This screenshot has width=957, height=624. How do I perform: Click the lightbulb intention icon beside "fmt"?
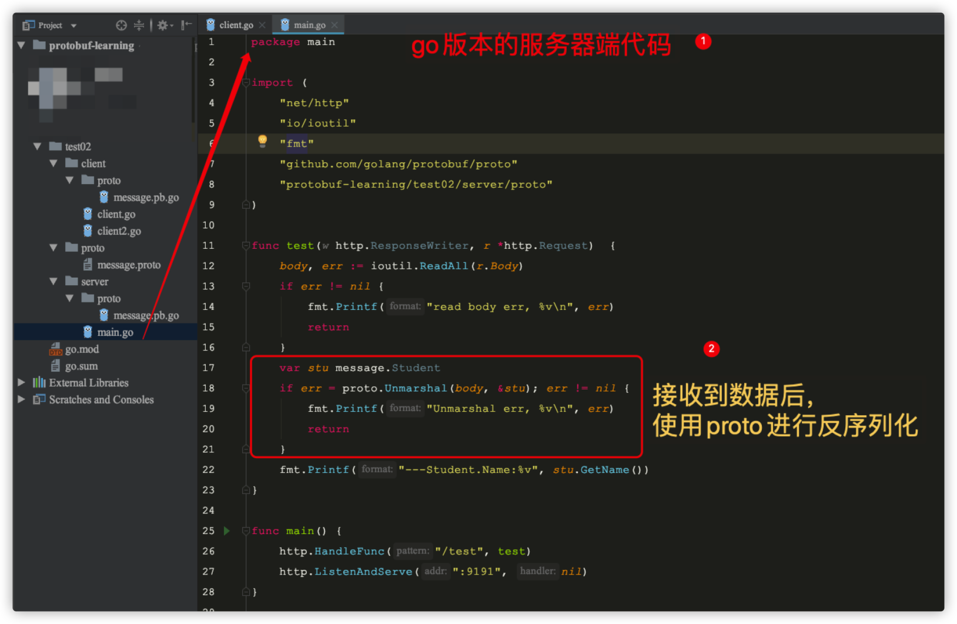pos(262,142)
